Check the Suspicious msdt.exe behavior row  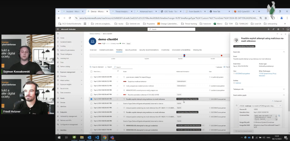pyautogui.click(x=91, y=81)
